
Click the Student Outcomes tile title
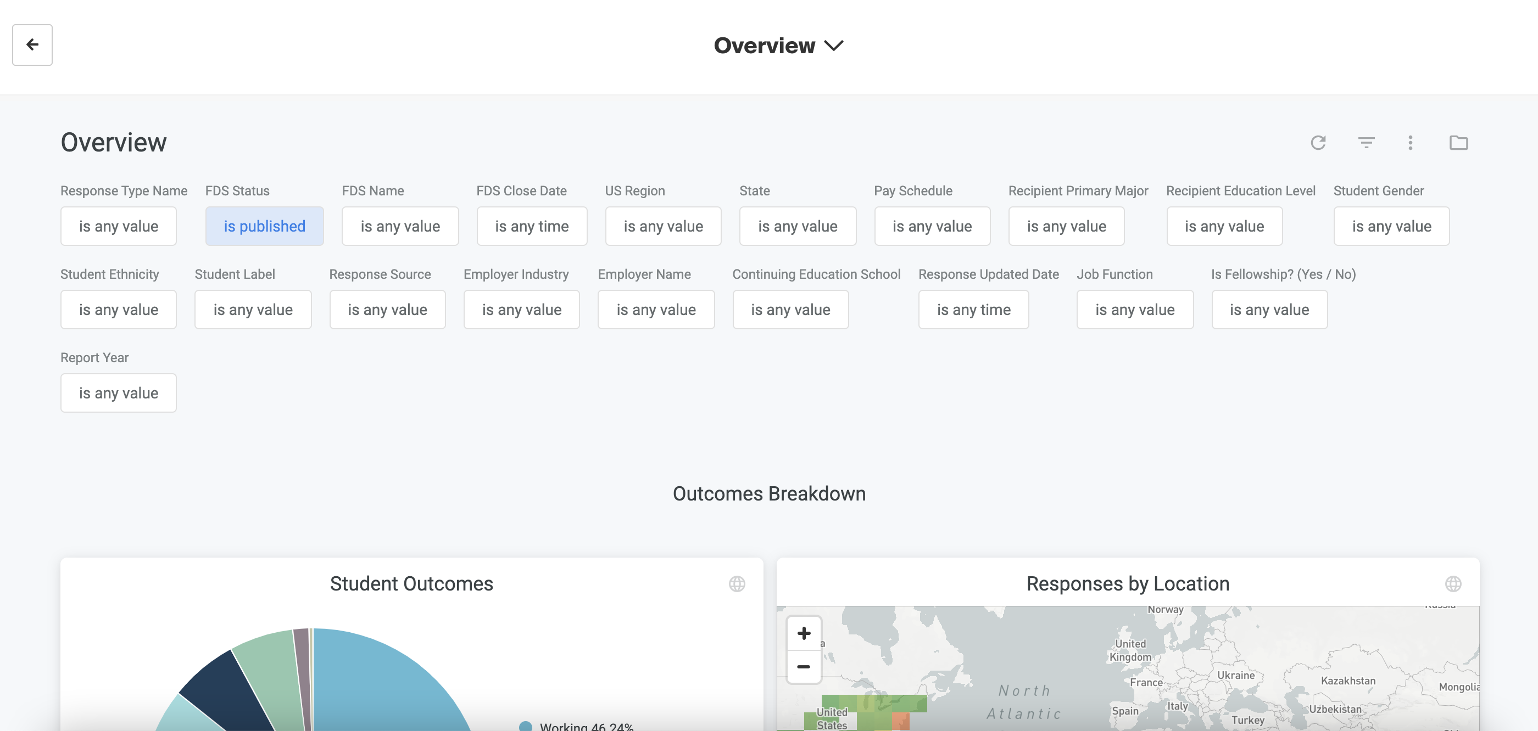coord(411,583)
